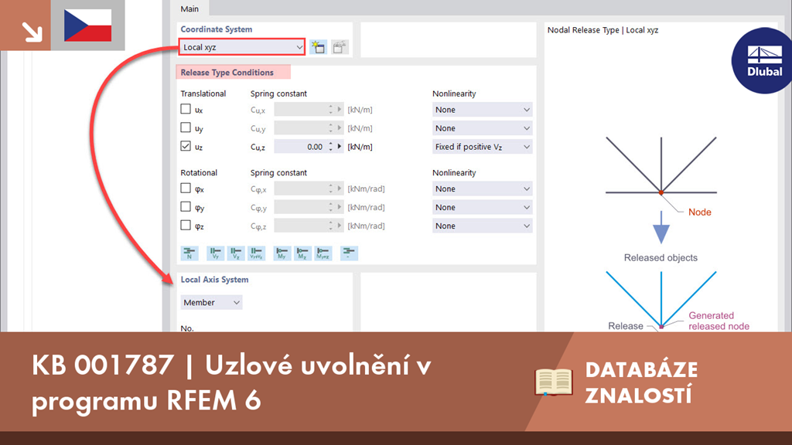
Task: Click the 'Local Axis System' heading
Action: coord(215,280)
